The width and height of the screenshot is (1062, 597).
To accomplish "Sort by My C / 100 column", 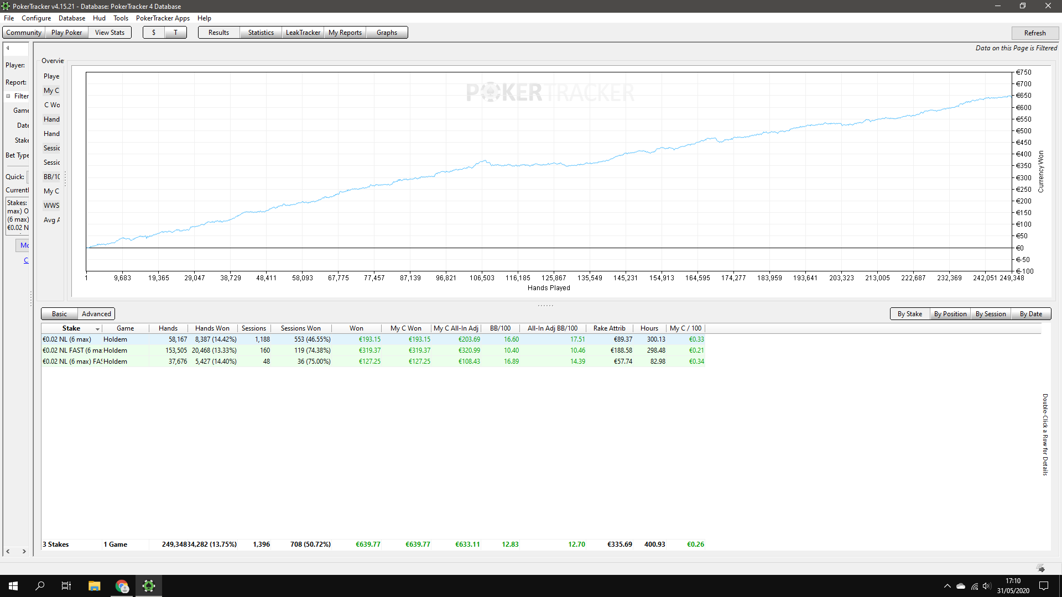I will [x=685, y=328].
